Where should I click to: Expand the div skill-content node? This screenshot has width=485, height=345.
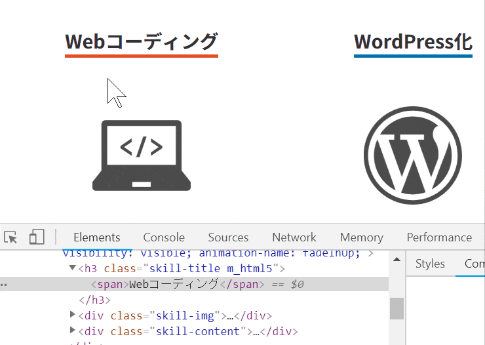(x=72, y=331)
